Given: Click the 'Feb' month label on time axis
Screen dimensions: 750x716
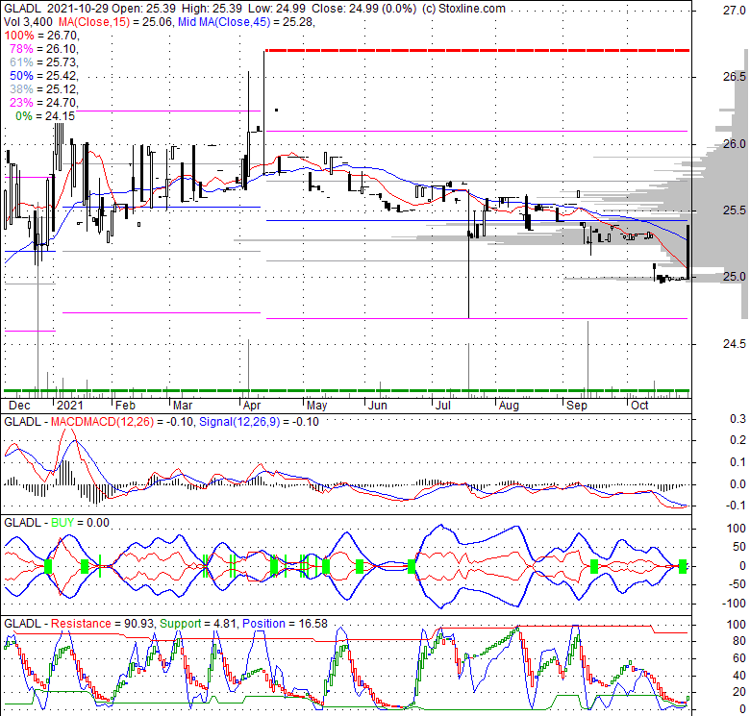Looking at the screenshot, I should point(125,406).
